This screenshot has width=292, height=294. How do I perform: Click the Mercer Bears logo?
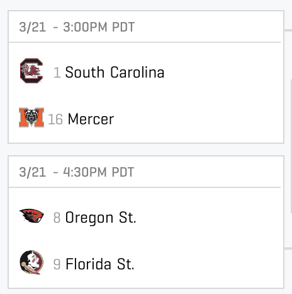tap(31, 117)
